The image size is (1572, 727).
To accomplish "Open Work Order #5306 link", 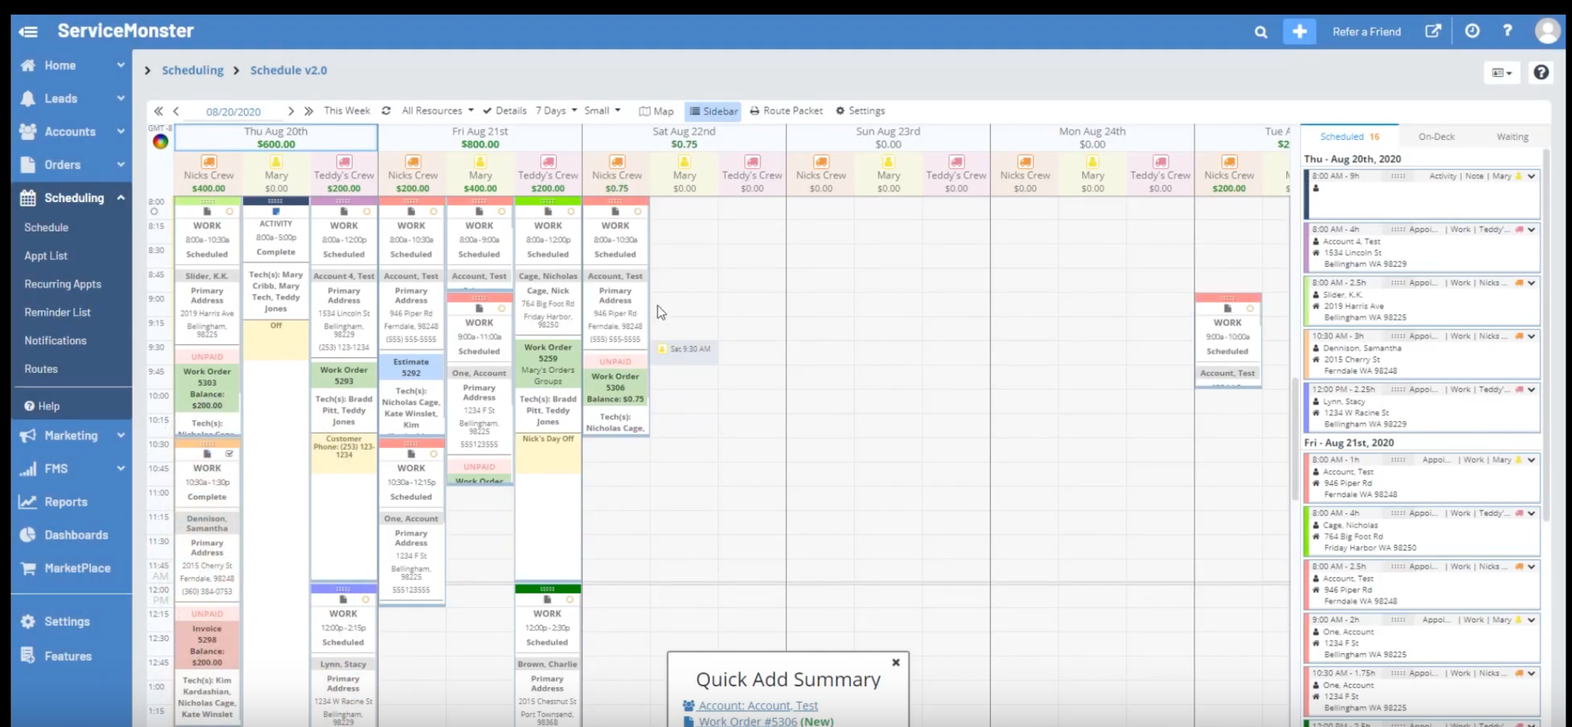I will tap(748, 721).
